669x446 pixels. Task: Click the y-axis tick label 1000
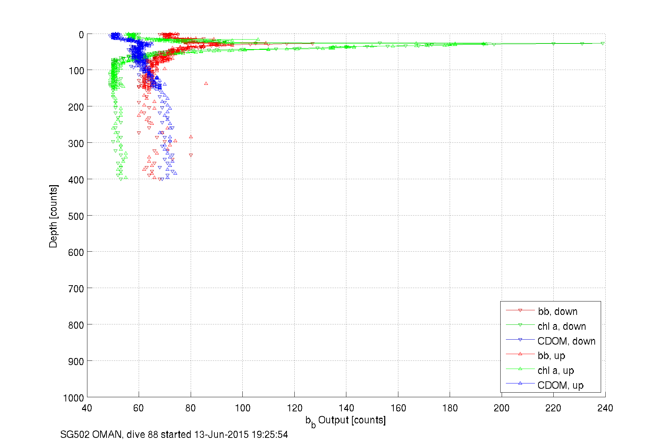[x=74, y=398]
